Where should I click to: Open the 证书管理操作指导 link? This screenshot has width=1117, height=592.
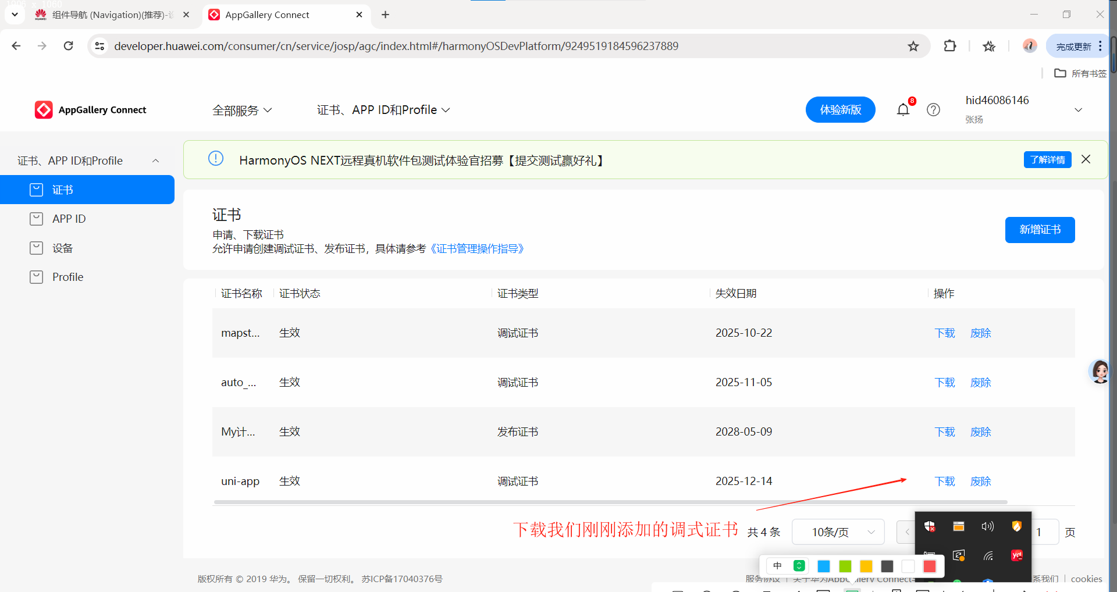pyautogui.click(x=476, y=249)
